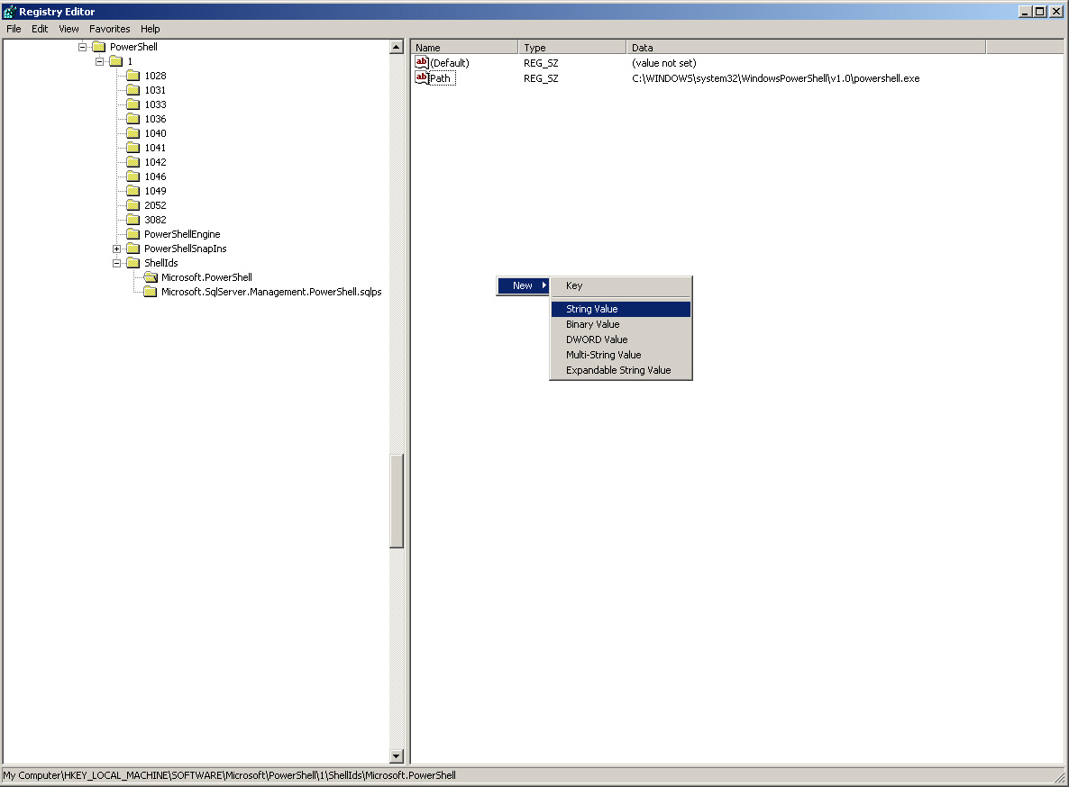Click the tree scrollbar up arrow
Viewport: 1069px width, 787px height.
click(396, 47)
